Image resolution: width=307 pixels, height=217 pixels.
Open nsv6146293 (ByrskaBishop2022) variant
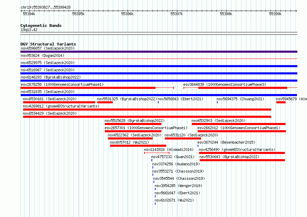coord(51,77)
